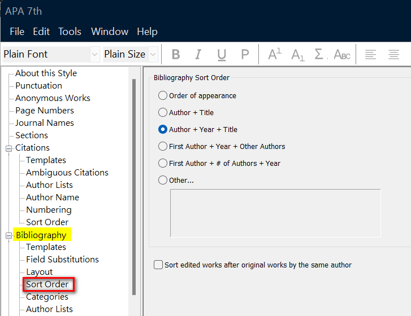This screenshot has height=316, width=411.
Task: Select Order of appearance radio button
Action: [162, 95]
